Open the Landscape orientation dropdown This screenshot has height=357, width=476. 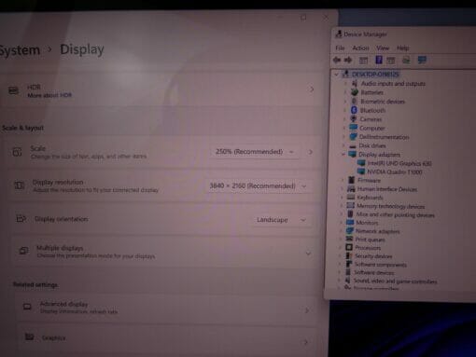tap(281, 220)
